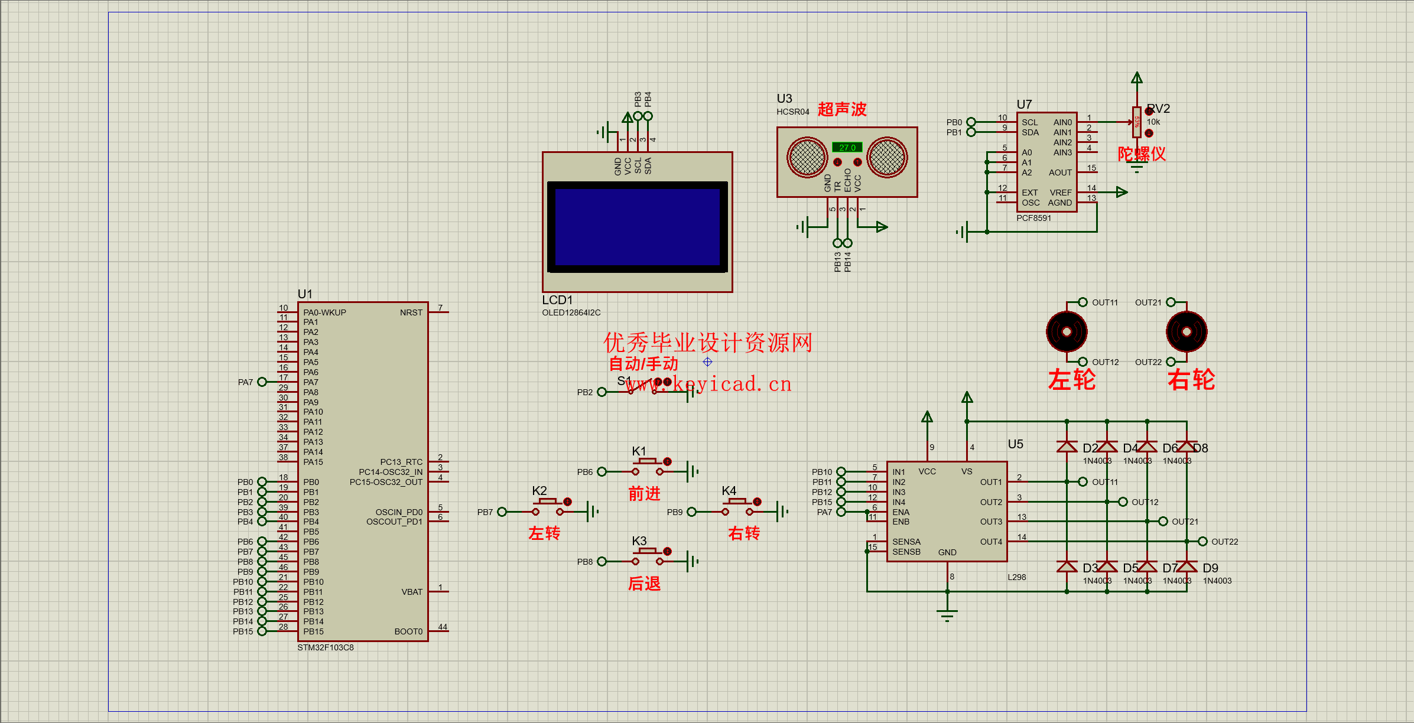The width and height of the screenshot is (1414, 723).
Task: Click RV2 potentiometer lower red decrease dot
Action: pos(1149,133)
